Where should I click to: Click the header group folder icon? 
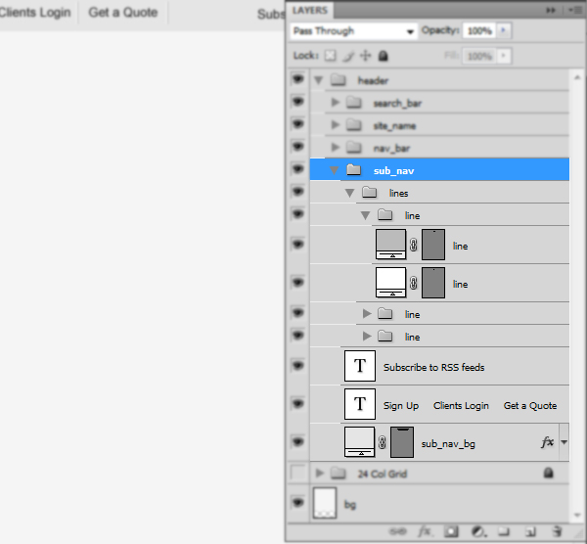click(339, 80)
